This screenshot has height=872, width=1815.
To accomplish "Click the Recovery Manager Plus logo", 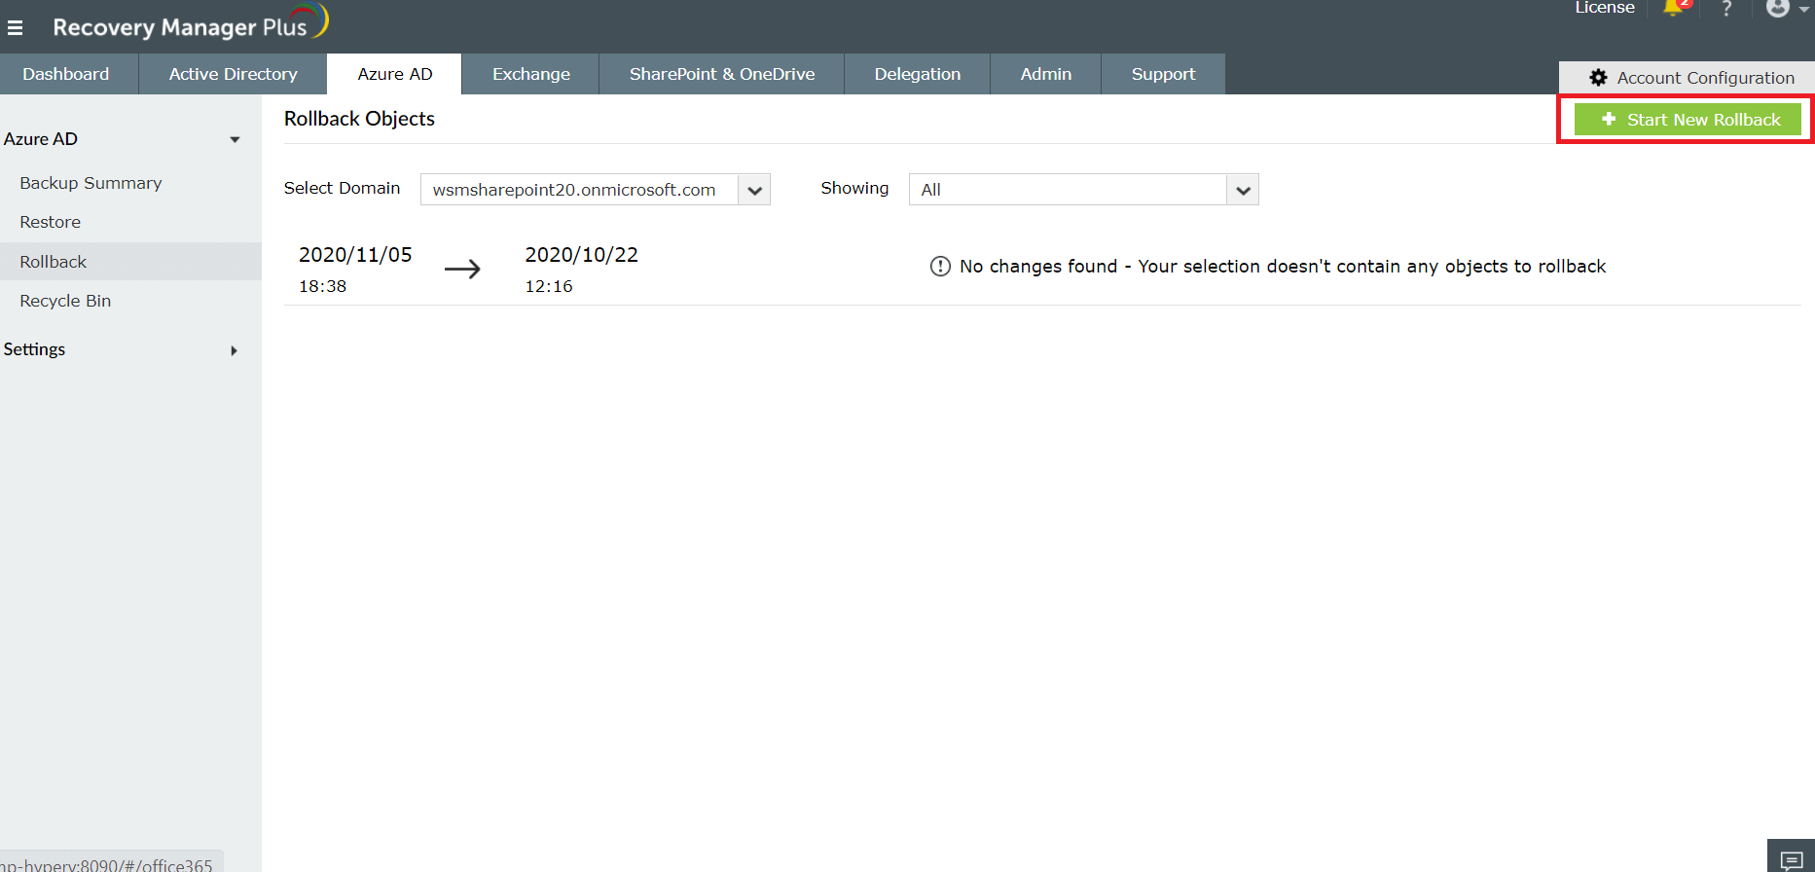I will (x=191, y=23).
